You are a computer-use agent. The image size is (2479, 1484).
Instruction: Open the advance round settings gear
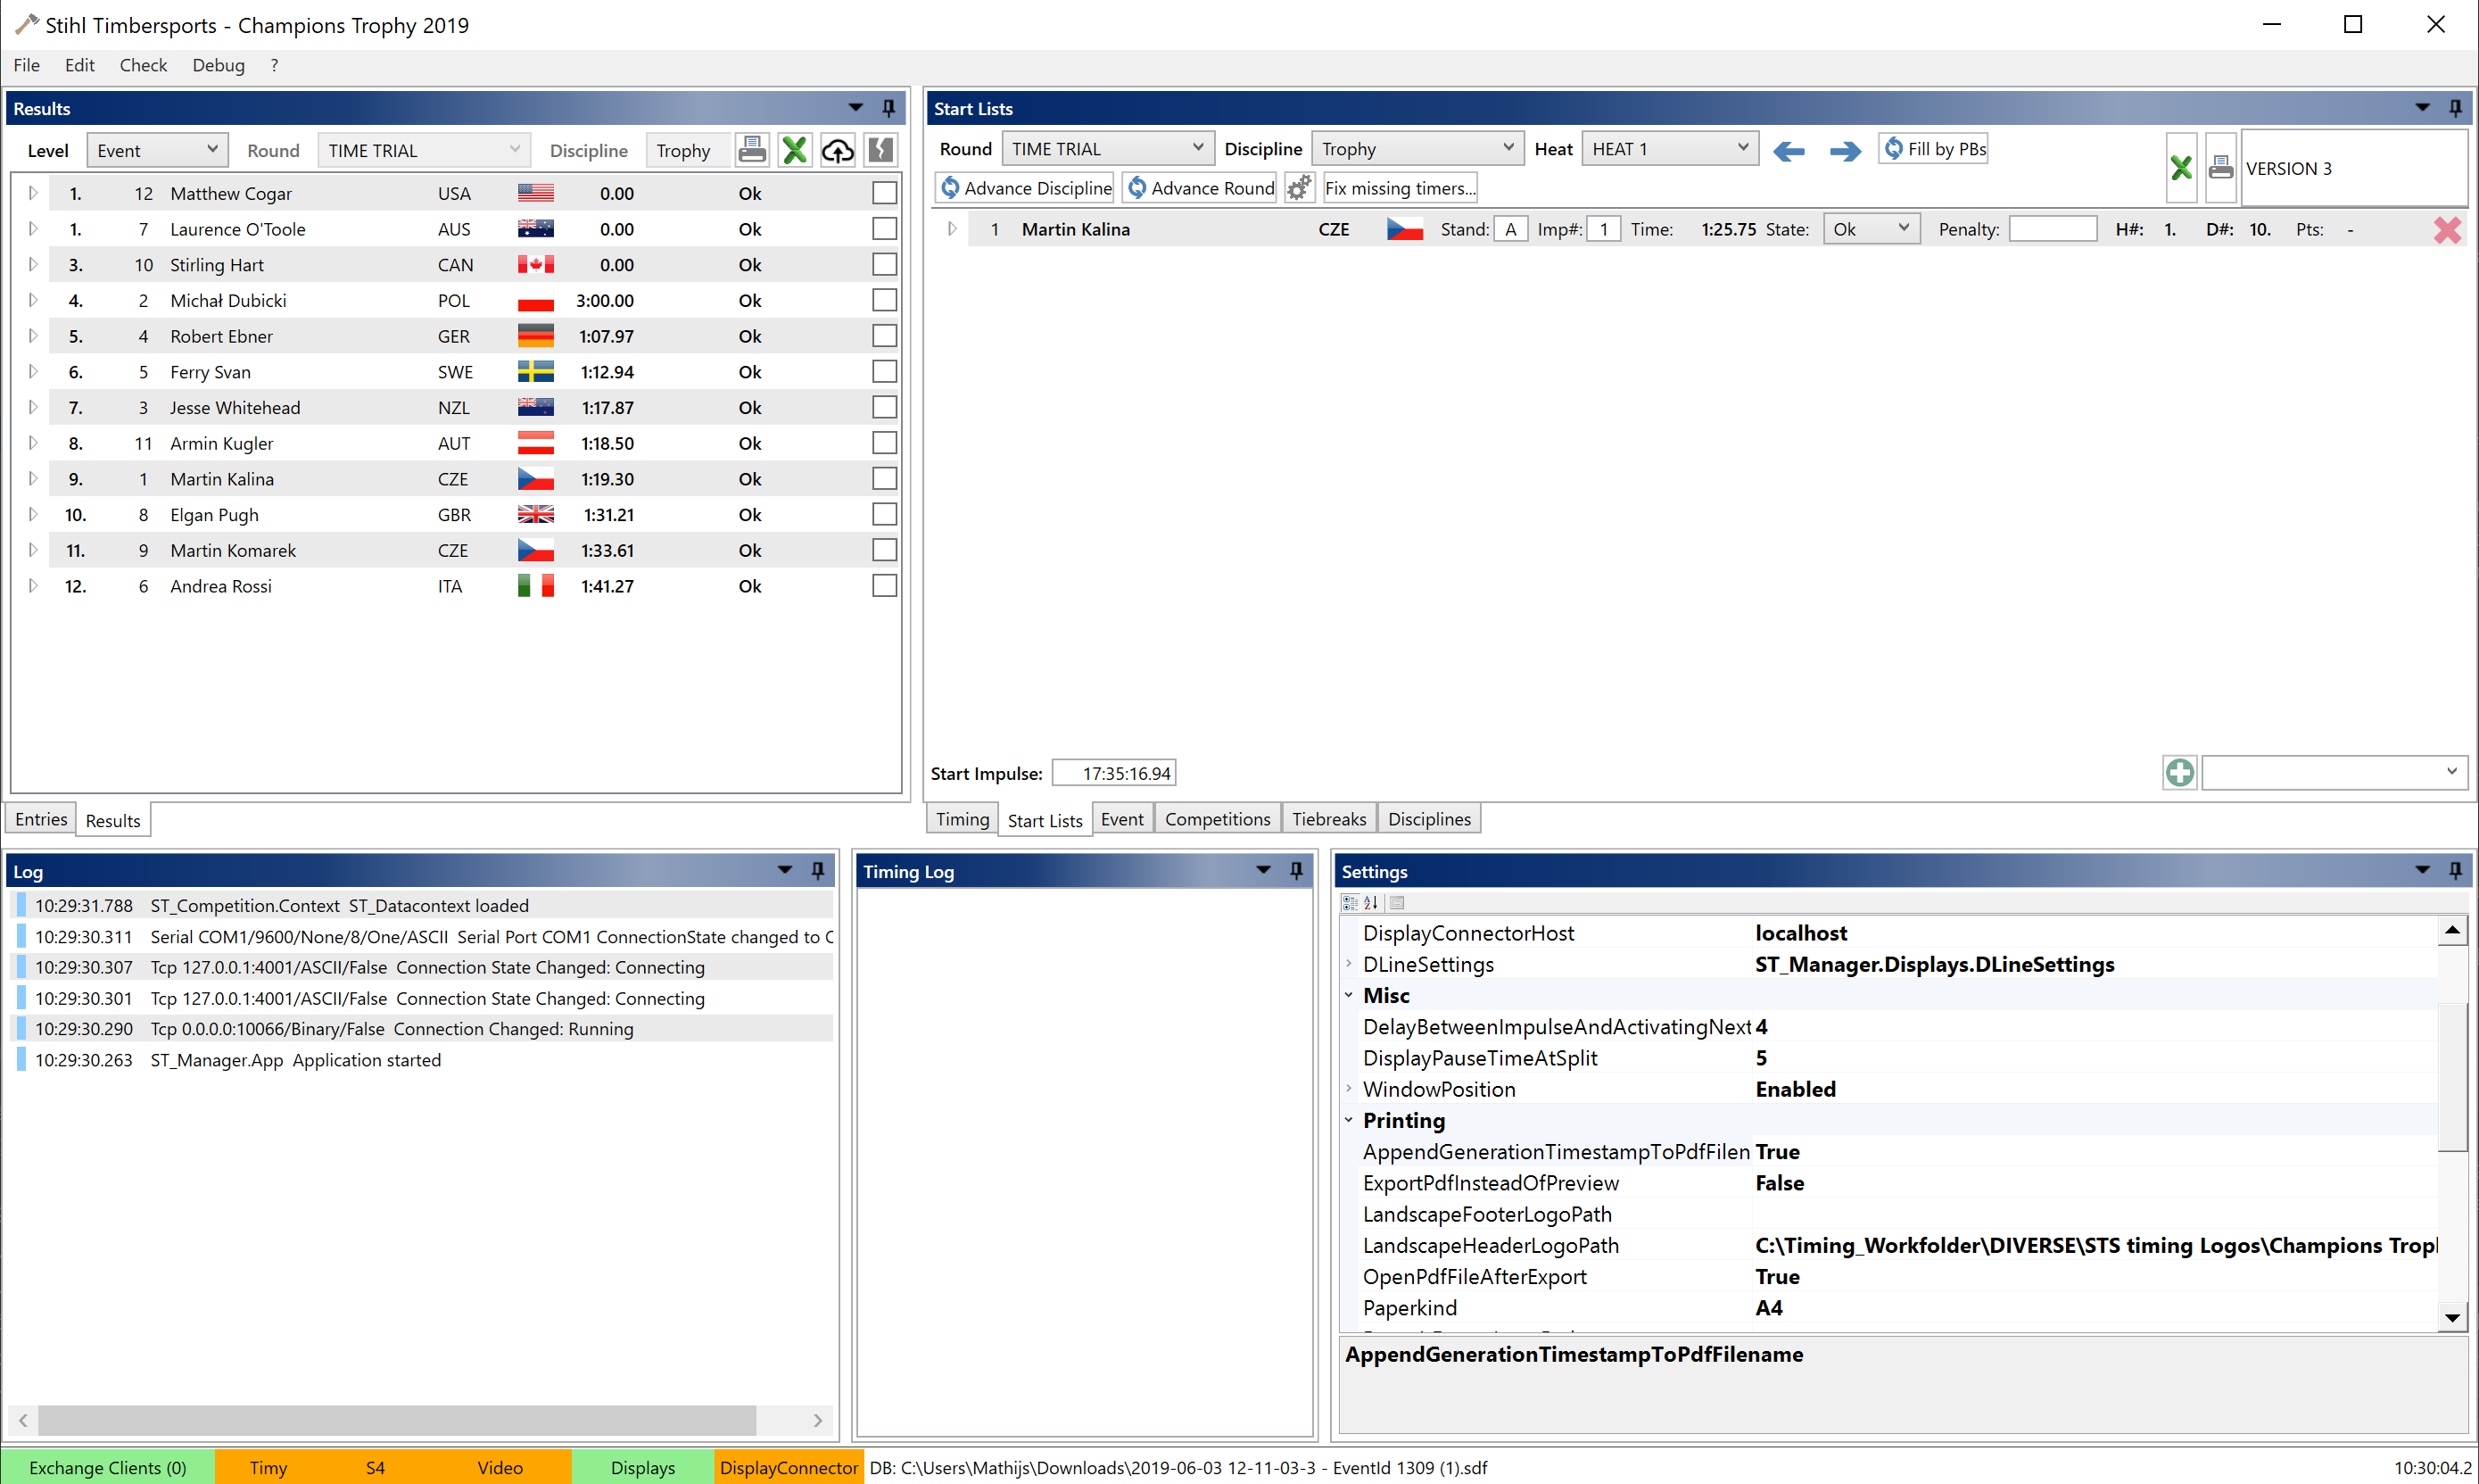point(1300,187)
